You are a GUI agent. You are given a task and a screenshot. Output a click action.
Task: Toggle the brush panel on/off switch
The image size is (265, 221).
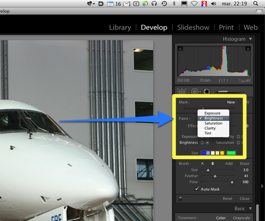[x=180, y=198]
